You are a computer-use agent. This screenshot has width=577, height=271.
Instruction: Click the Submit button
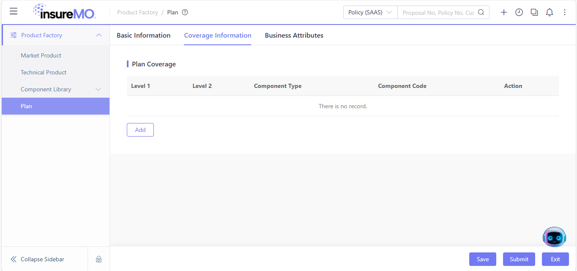519,259
